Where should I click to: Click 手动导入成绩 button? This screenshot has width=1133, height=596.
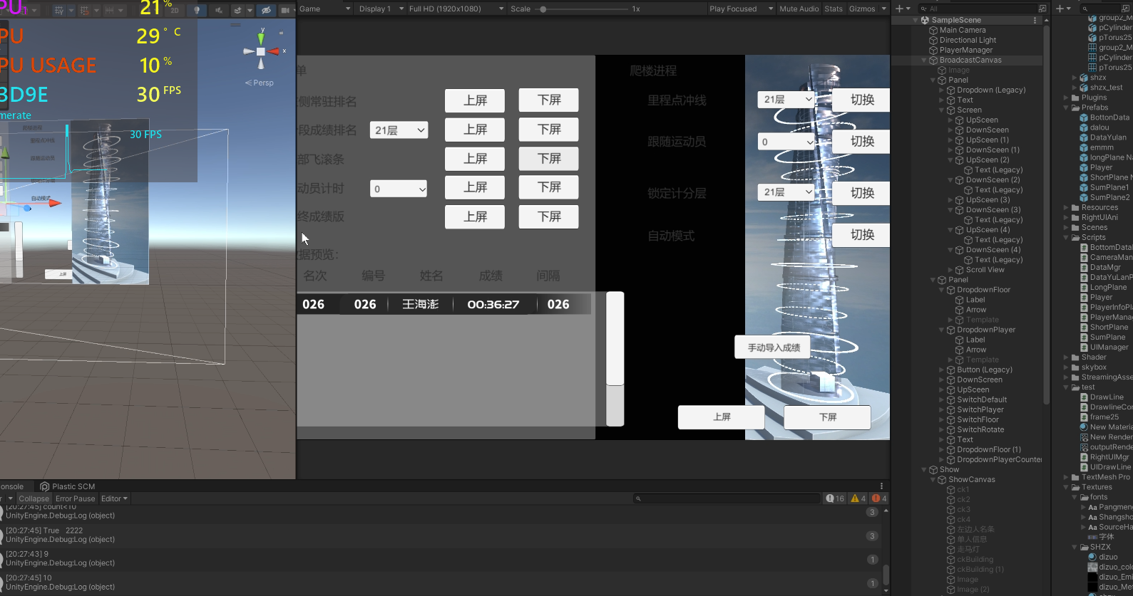[x=773, y=347]
